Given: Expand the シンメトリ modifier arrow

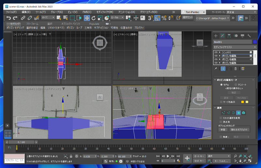Looking at the screenshot, I should coord(220,52).
